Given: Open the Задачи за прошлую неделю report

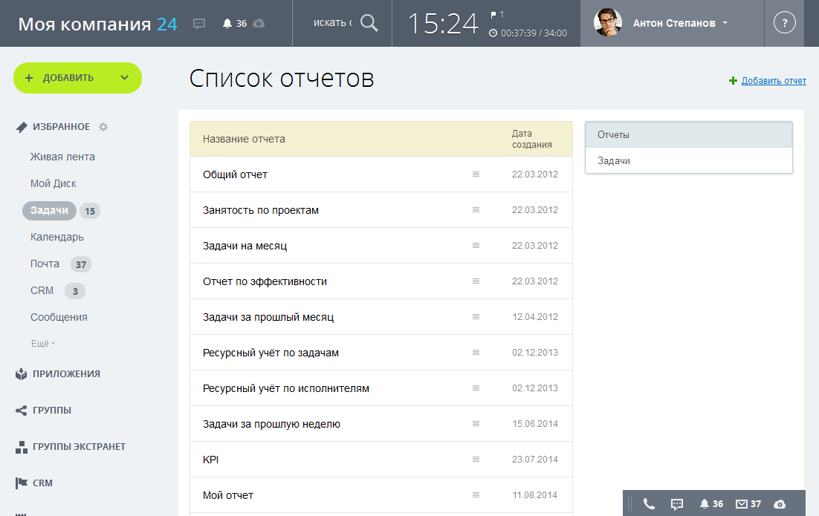Looking at the screenshot, I should click(x=271, y=424).
